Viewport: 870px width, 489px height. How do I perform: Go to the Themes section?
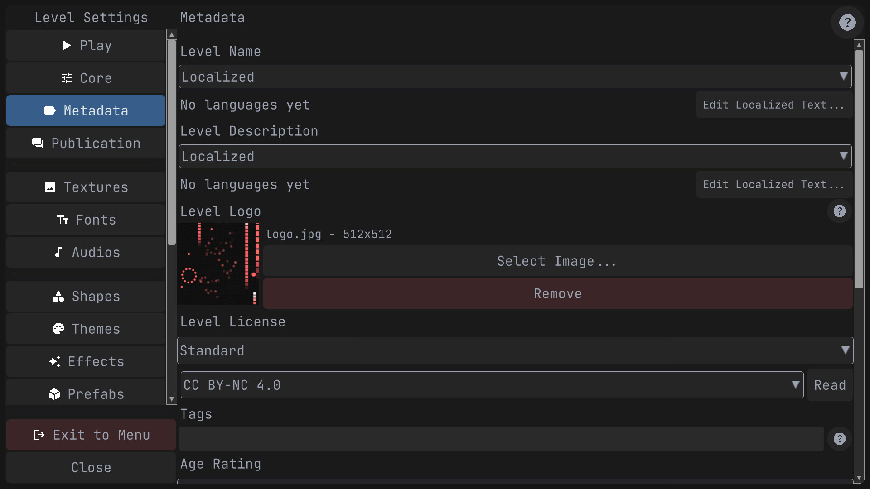86,329
